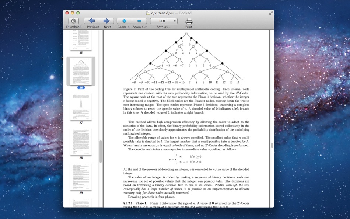
Task: Select page 25 thumbnail
Action: (x=81, y=40)
